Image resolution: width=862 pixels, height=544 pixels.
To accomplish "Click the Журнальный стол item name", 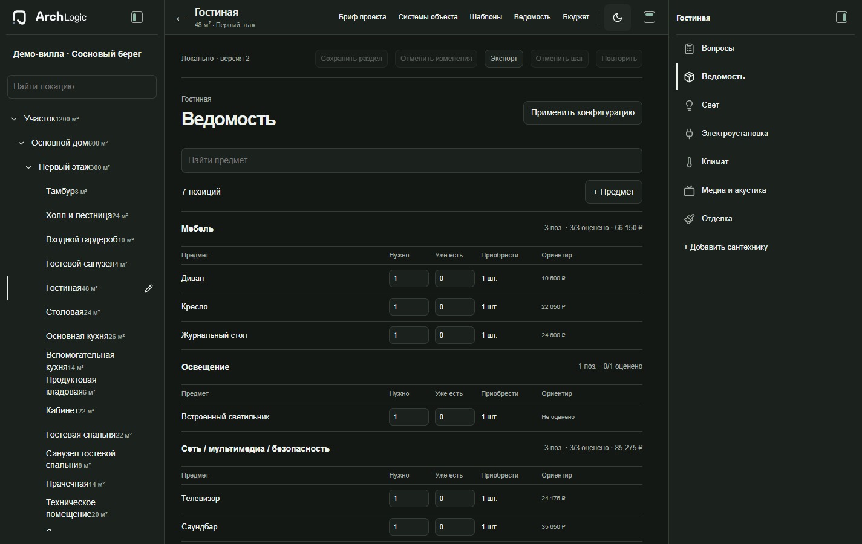I will point(214,335).
